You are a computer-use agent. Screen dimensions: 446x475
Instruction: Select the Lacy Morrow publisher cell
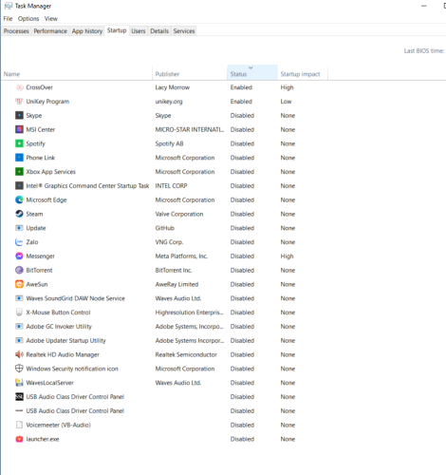[x=173, y=87]
